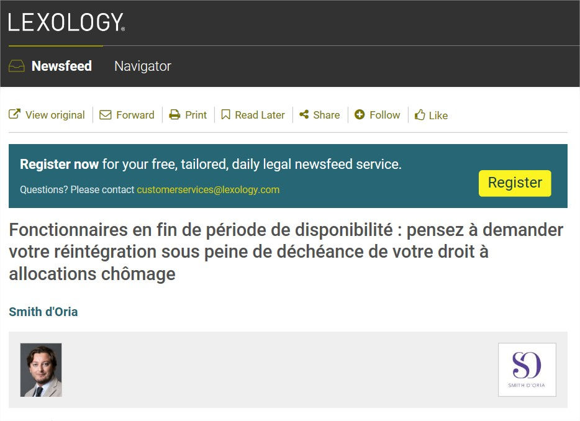Toggle Like on this article

coord(430,114)
